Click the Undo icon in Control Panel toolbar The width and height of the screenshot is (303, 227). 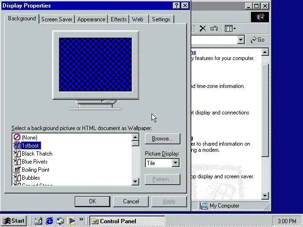[214, 28]
